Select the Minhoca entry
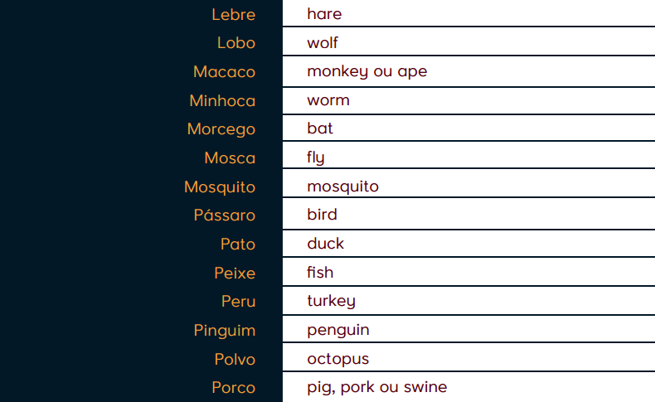The width and height of the screenshot is (655, 402). [222, 100]
